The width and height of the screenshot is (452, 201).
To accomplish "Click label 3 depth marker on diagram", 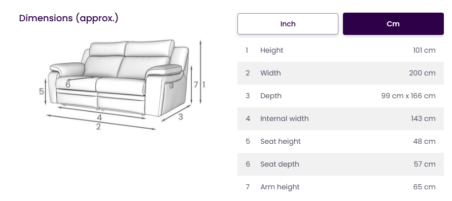I will point(181,117).
